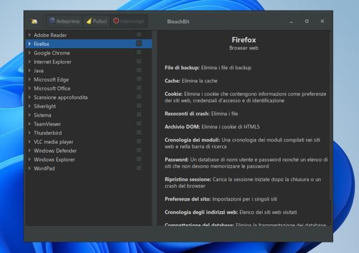Screen dimensions: 359x253
Task: Expand the Silverlight tree arrow
Action: (29, 106)
